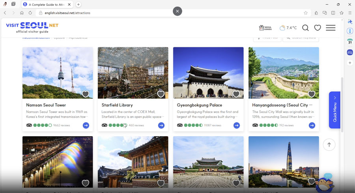This screenshot has width=355, height=193.
Task: Favorite Gyeongbokgung Palace with heart
Action: tap(236, 94)
